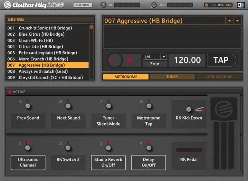Click the empty preset info display area
Image resolution: width=248 pixels, height=181 pixels.
172,38
